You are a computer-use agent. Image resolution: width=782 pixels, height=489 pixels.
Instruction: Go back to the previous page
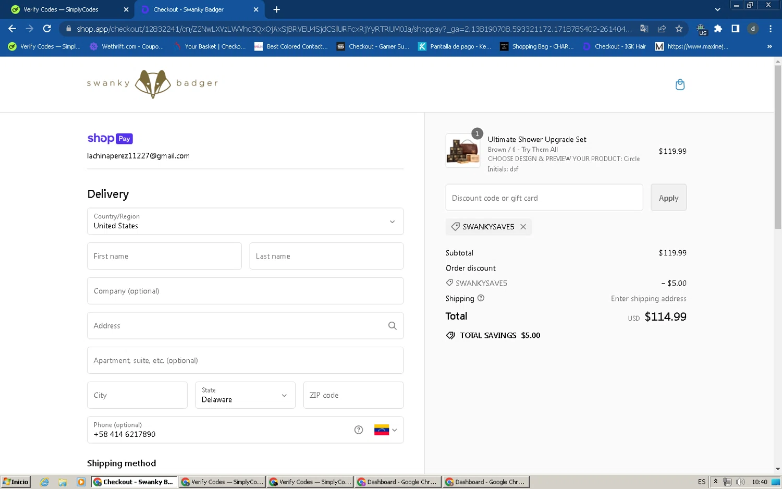pos(12,29)
